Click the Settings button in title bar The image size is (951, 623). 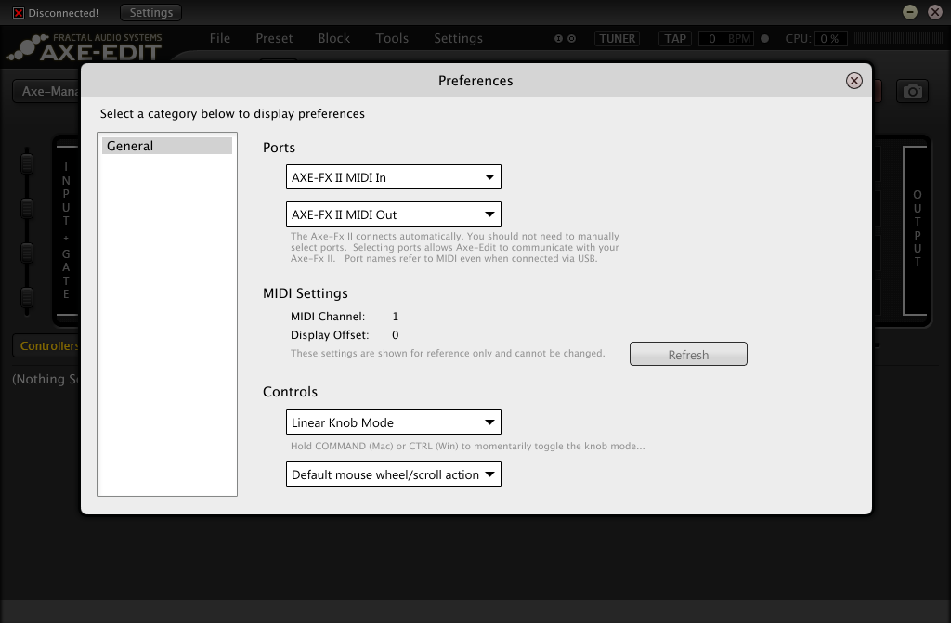(151, 13)
